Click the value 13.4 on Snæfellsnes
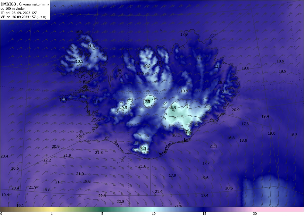 tap(83, 97)
